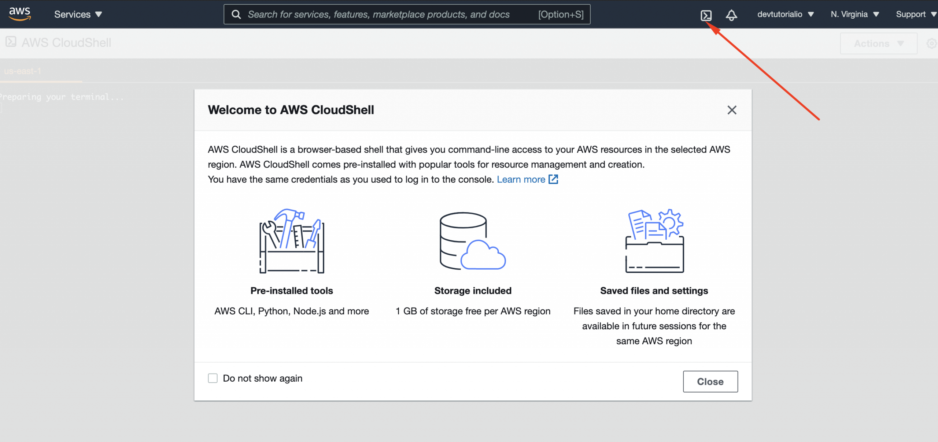Open the CloudShell Actions dropdown
The height and width of the screenshot is (442, 938).
tap(878, 44)
